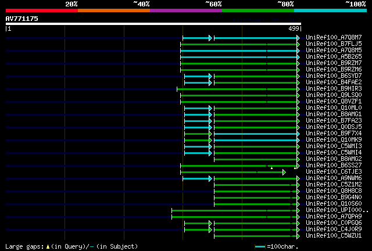Click the UniRef100_B7FA23 entry

tap(334, 121)
